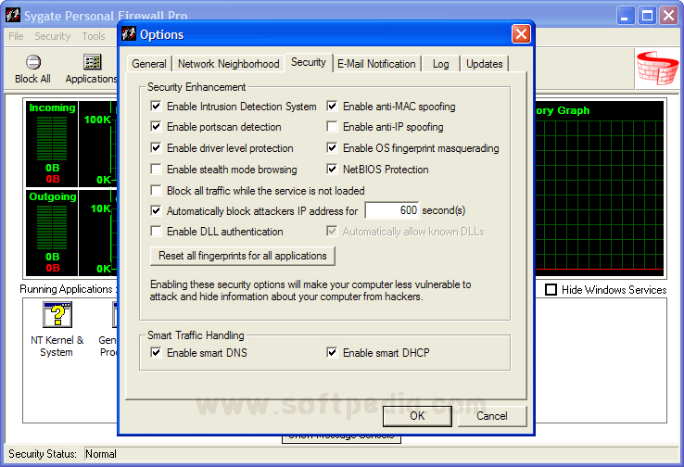This screenshot has height=467, width=684.
Task: Click Cancel in the Options dialog
Action: pyautogui.click(x=492, y=416)
